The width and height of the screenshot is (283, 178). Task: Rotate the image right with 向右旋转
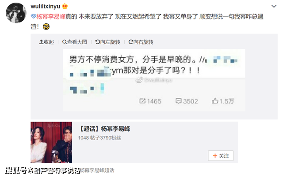[x=141, y=42]
